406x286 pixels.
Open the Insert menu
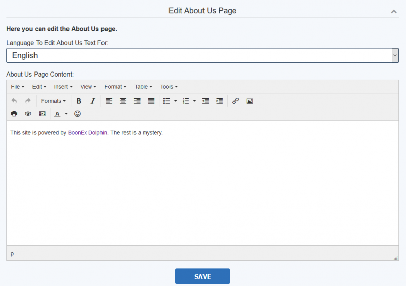pyautogui.click(x=63, y=87)
